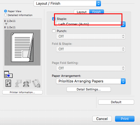Switch to the Layout tab
The image size is (140, 125).
[81, 12]
